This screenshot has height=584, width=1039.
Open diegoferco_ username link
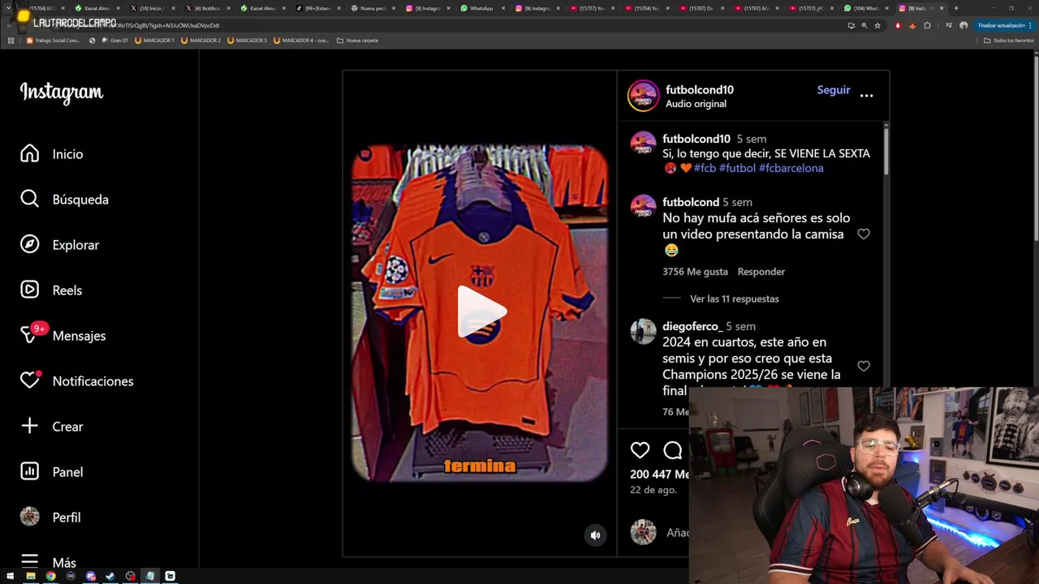pyautogui.click(x=692, y=326)
